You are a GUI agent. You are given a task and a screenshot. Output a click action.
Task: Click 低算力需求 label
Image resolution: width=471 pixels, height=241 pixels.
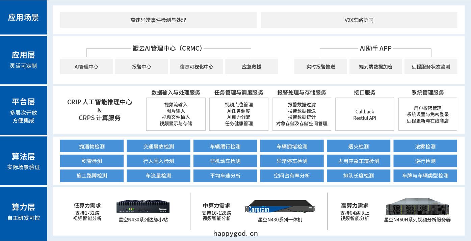pos(87,205)
